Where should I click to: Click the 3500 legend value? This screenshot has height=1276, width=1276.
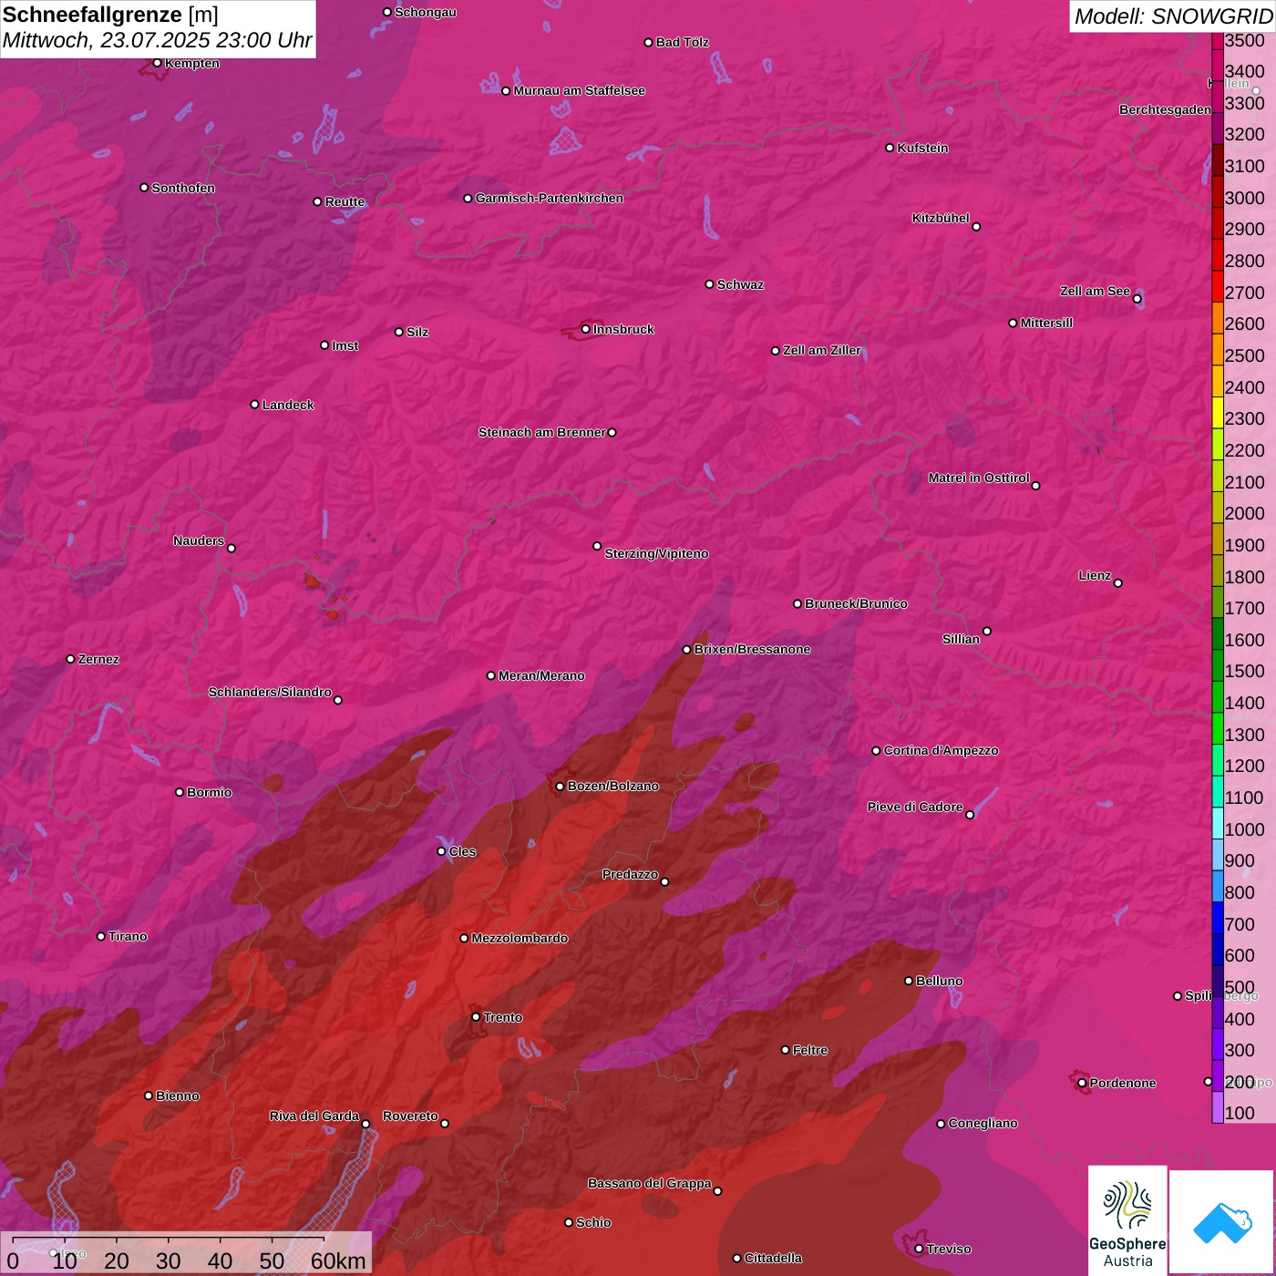point(1245,40)
